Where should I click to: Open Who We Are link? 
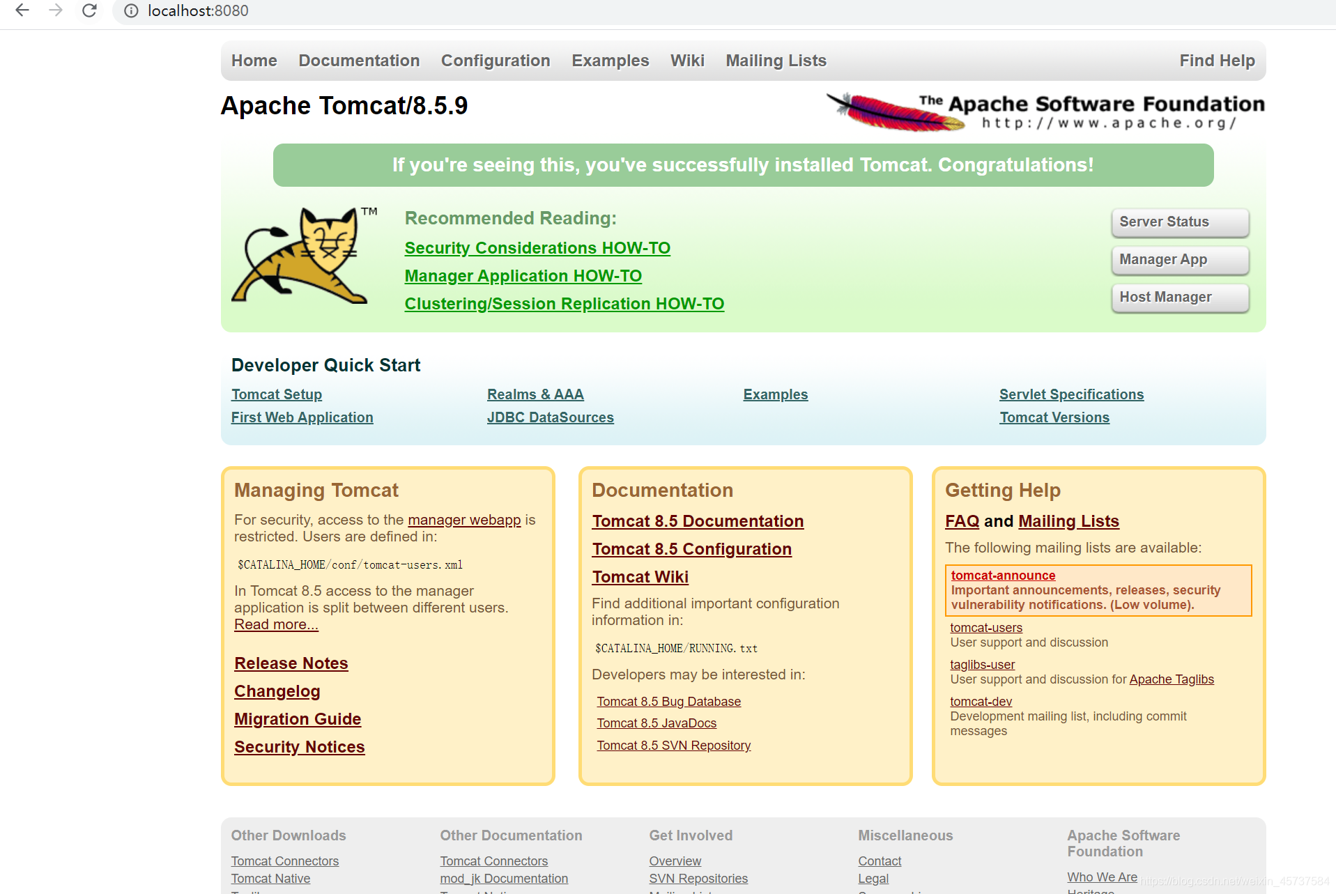(x=1102, y=877)
